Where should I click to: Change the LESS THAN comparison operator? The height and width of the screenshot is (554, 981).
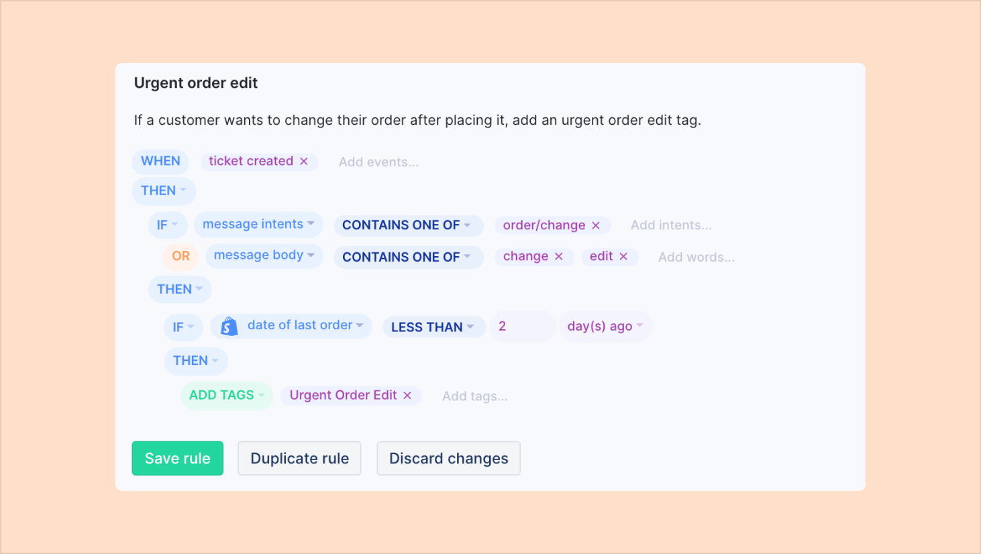click(x=433, y=327)
